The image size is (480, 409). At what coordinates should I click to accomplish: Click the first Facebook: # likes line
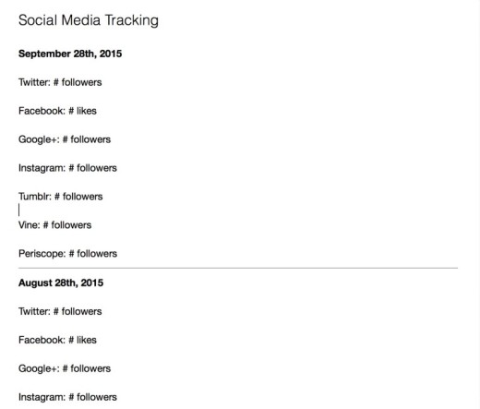pyautogui.click(x=57, y=111)
